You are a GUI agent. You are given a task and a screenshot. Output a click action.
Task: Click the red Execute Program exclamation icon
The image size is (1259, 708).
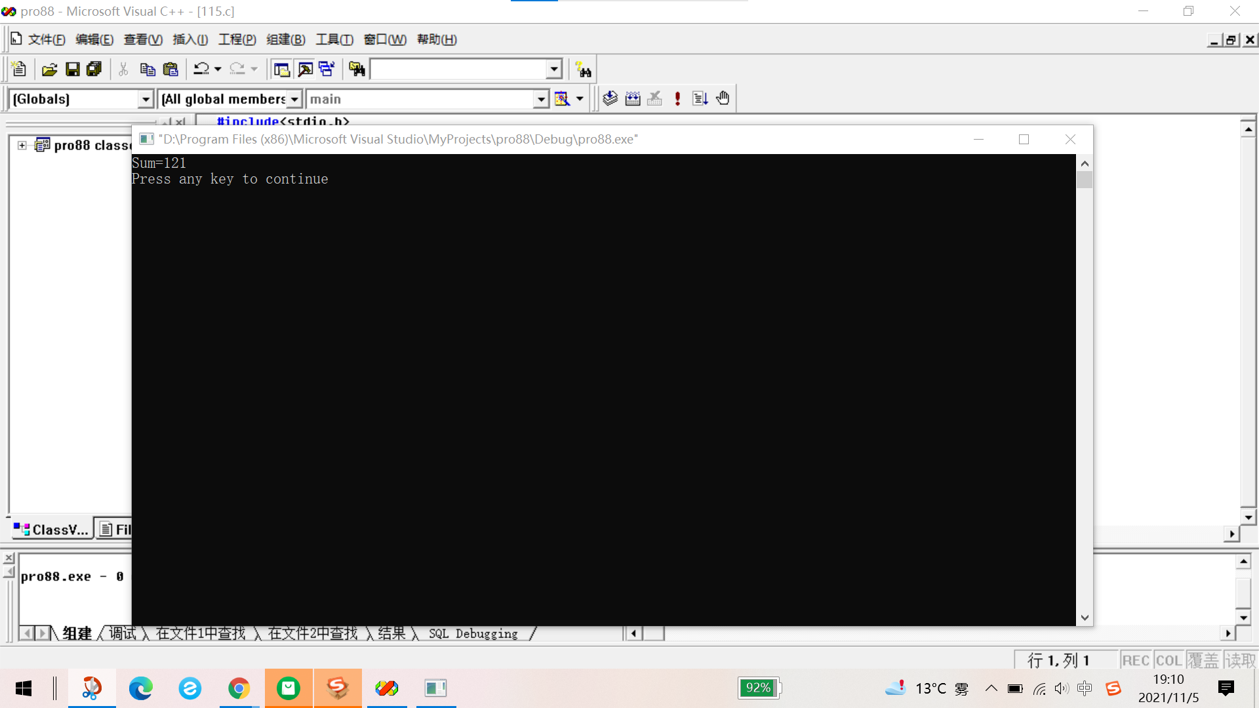pos(677,98)
